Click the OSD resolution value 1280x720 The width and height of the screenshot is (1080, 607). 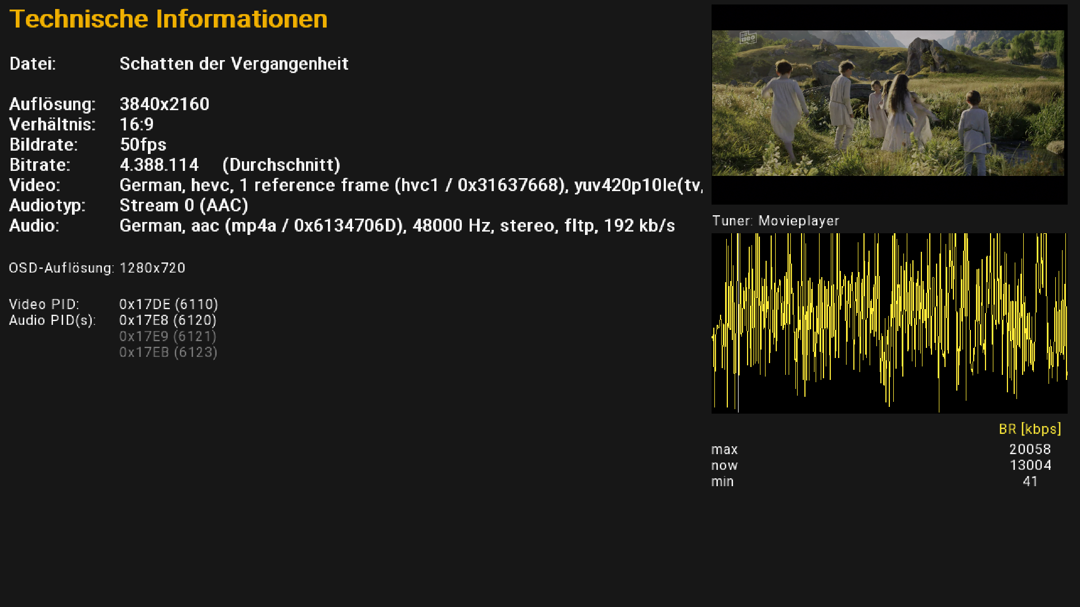click(x=152, y=268)
